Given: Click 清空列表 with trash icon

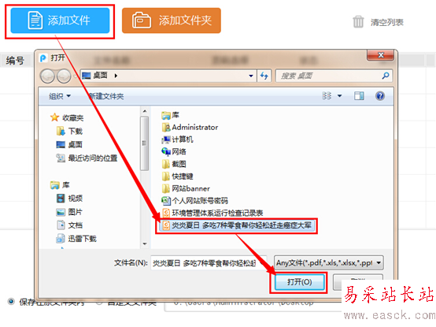Looking at the screenshot, I should pos(379,22).
